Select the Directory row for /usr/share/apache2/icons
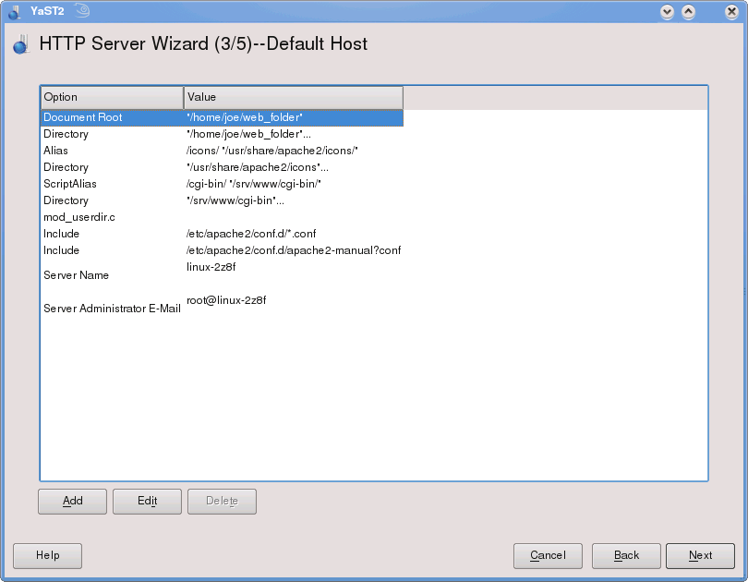 [x=222, y=168]
